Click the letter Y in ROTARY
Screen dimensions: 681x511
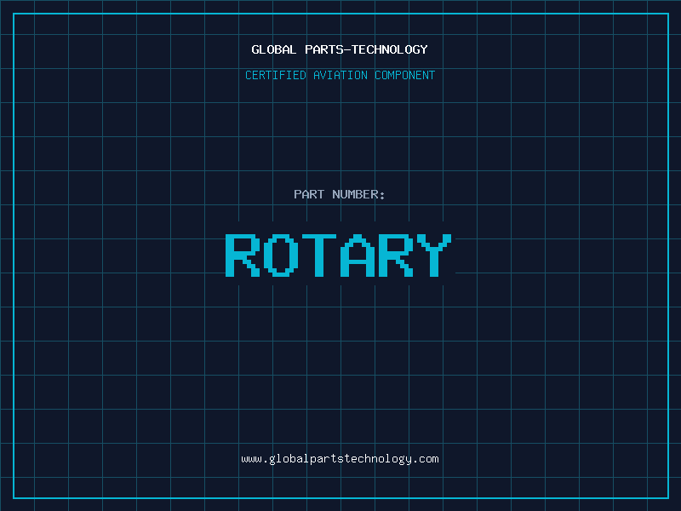click(x=434, y=255)
